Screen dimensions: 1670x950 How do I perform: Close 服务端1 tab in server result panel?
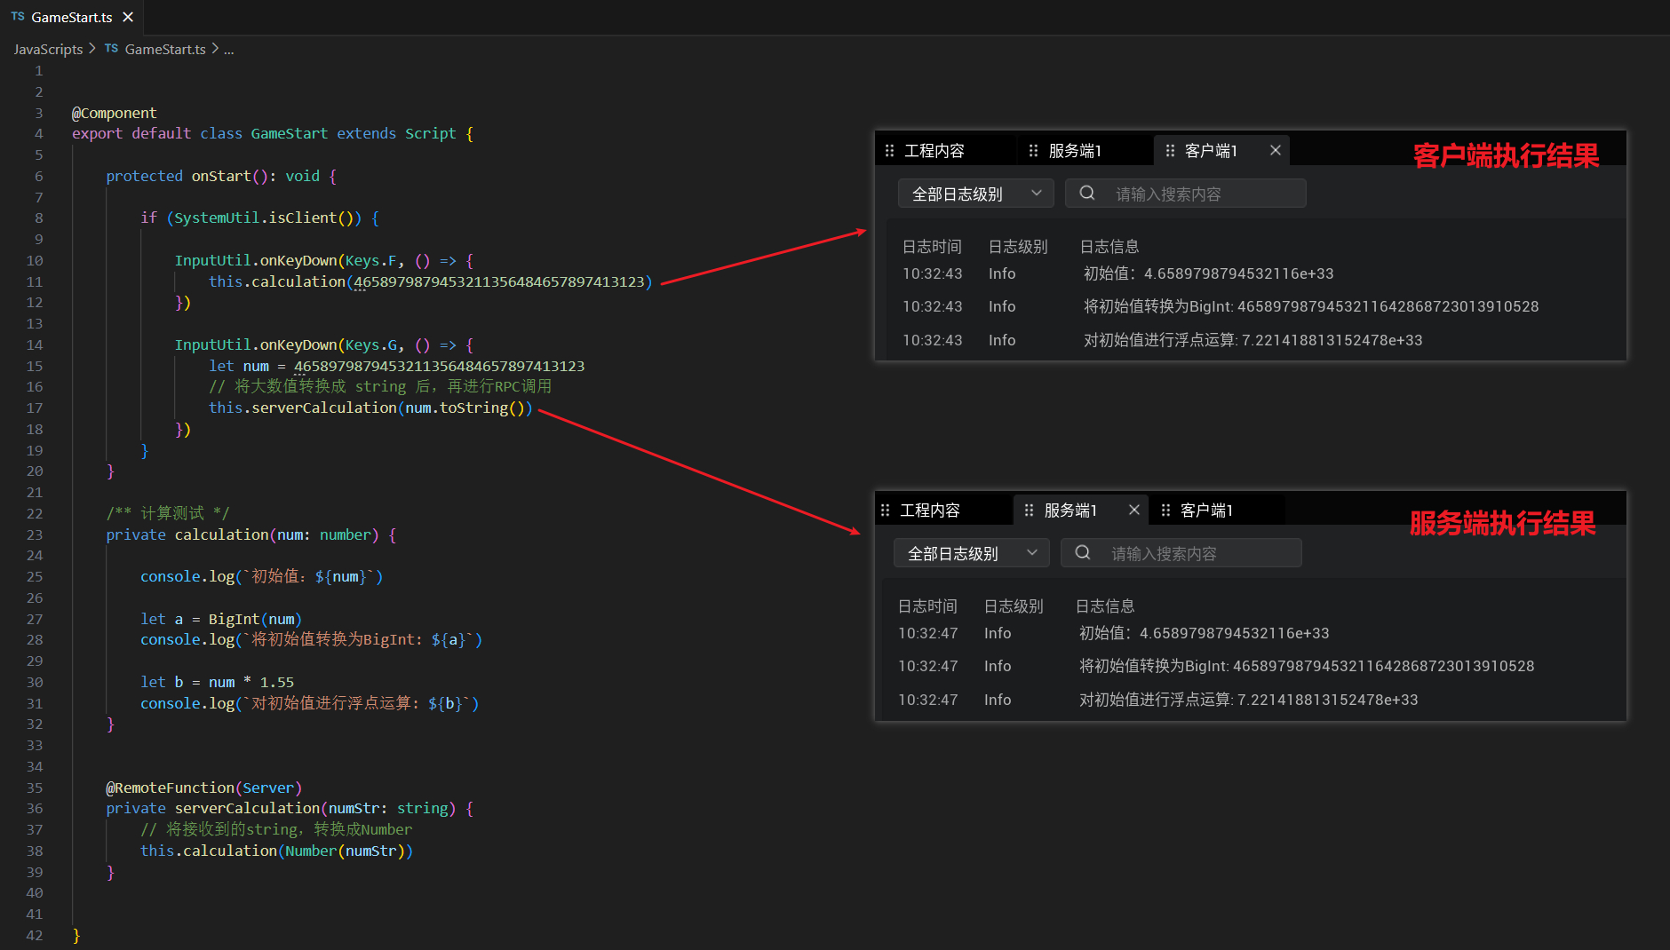click(1134, 510)
